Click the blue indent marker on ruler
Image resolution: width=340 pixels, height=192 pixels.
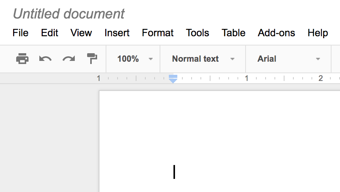coord(173,79)
